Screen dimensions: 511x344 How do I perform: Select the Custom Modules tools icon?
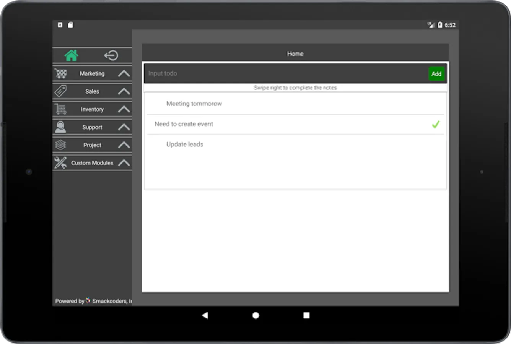coord(60,162)
